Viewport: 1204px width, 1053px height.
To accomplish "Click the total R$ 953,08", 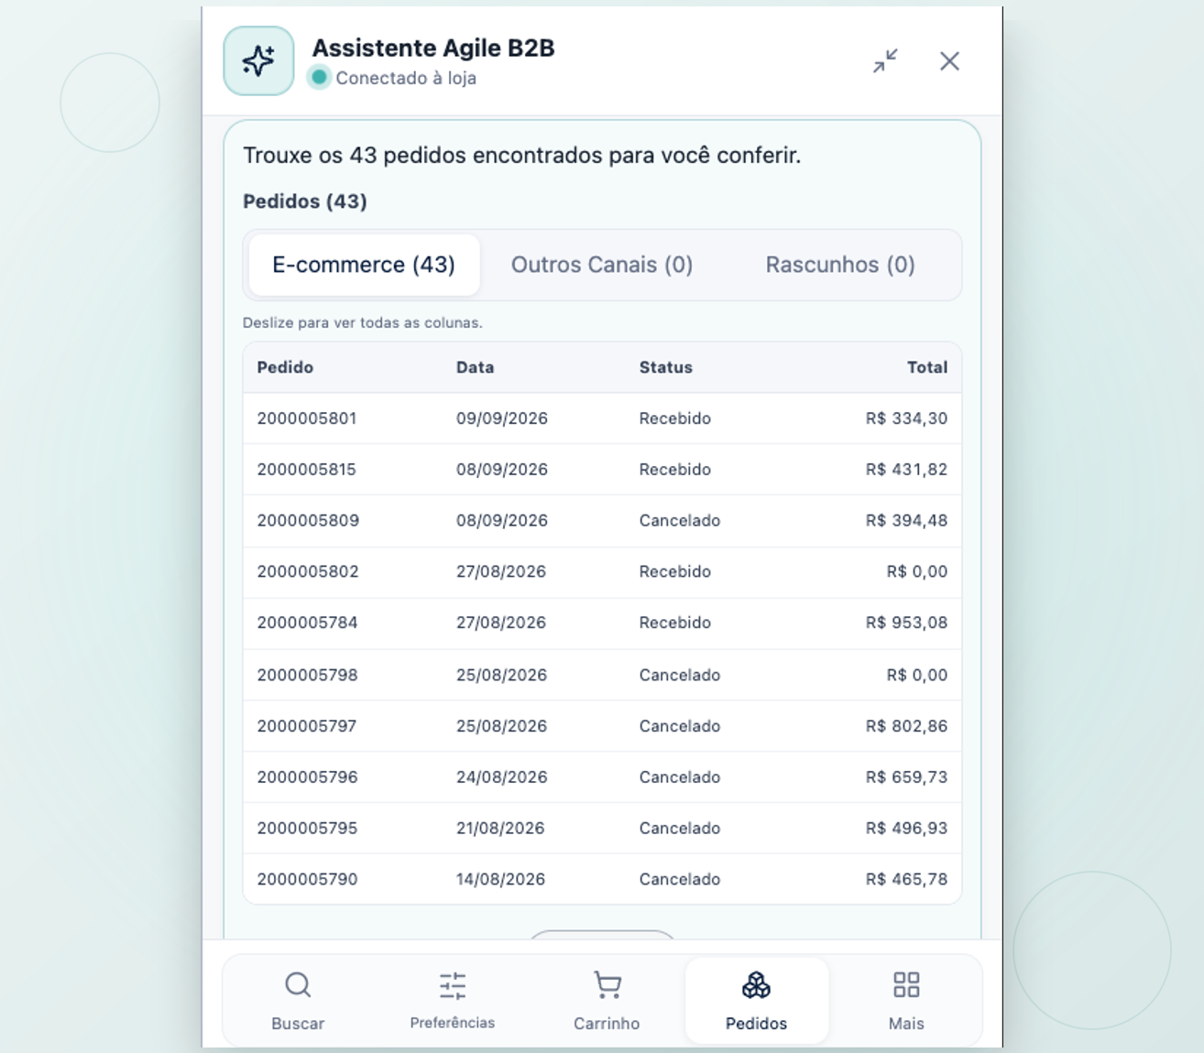I will click(x=906, y=623).
